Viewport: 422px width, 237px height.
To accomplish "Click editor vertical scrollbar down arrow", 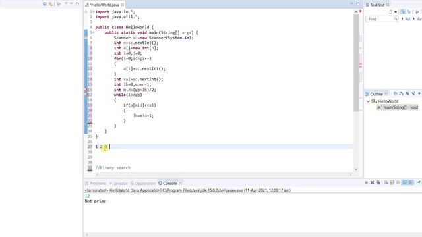I will pyautogui.click(x=356, y=169).
